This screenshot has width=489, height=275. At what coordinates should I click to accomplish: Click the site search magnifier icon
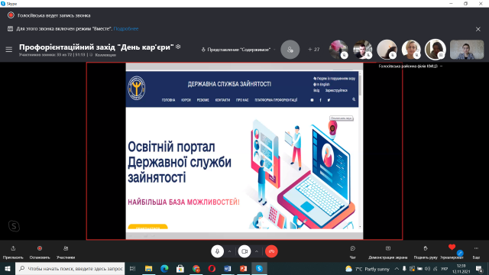tap(354, 99)
